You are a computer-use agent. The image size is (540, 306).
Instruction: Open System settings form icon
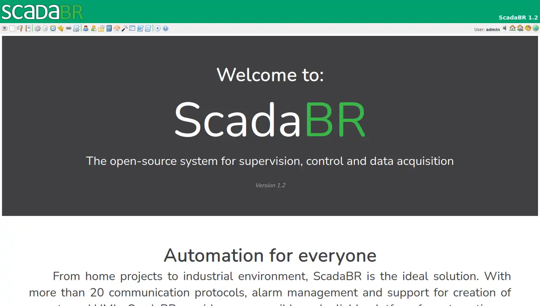(x=132, y=28)
